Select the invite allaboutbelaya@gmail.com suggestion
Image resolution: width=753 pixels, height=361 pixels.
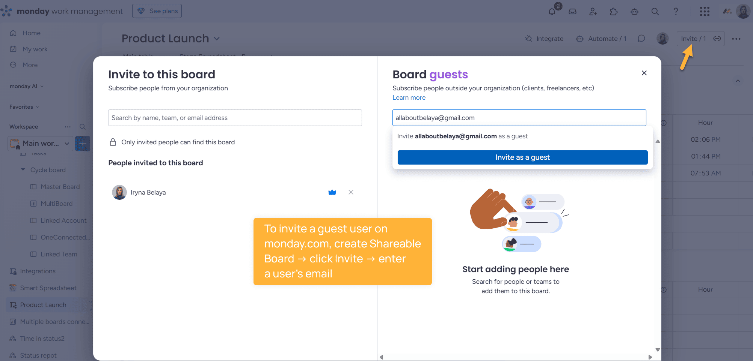click(x=462, y=136)
